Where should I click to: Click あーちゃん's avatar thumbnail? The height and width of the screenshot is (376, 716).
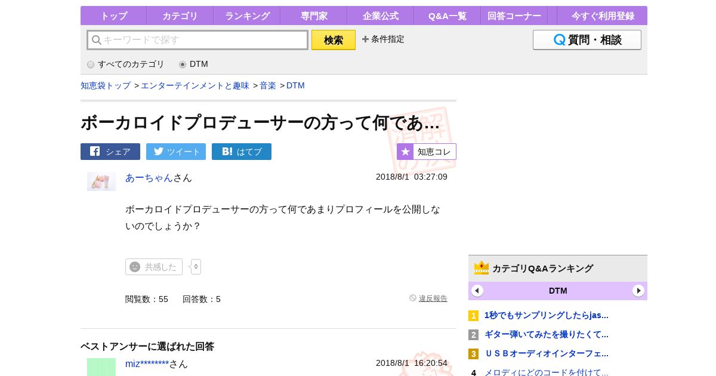[x=101, y=181]
